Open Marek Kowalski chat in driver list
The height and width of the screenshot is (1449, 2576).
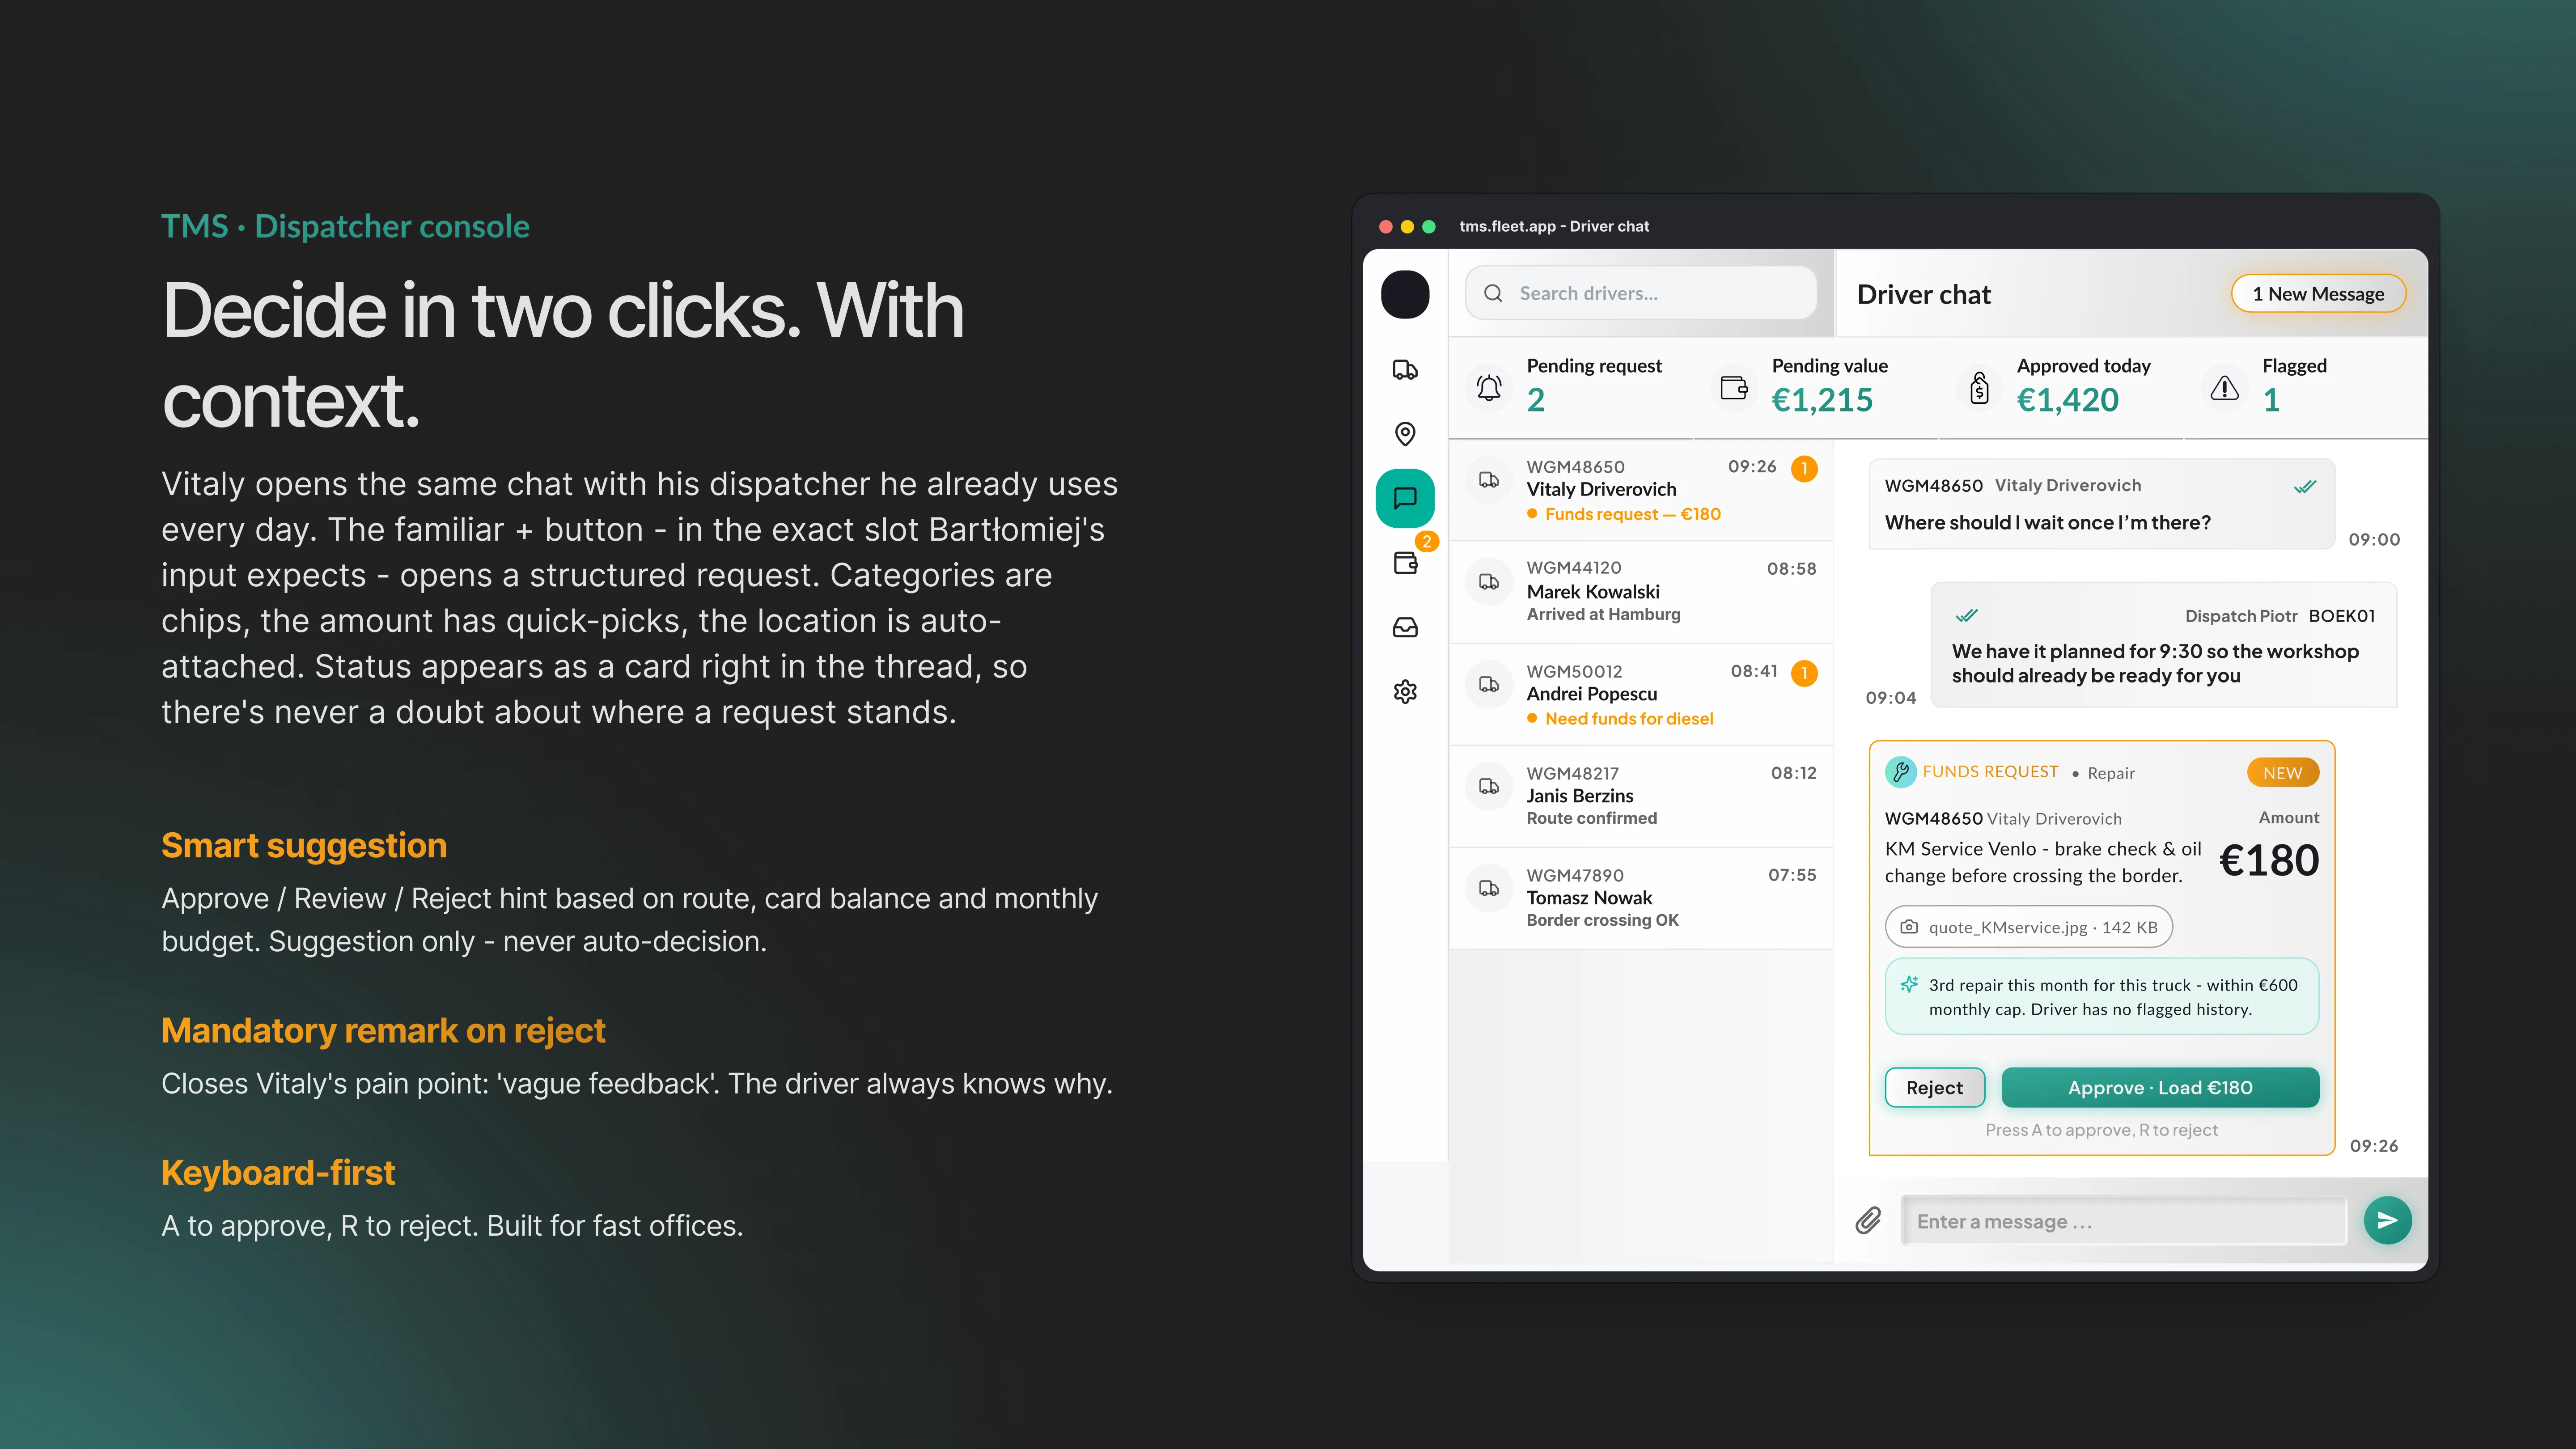[1641, 592]
